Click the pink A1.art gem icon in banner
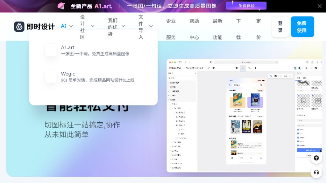326x183 pixels. (61, 6)
